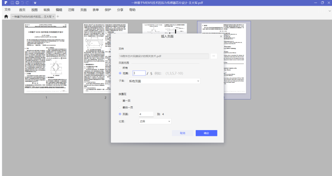Open the 页面 menu tab
The height and width of the screenshot is (176, 332).
(83, 10)
